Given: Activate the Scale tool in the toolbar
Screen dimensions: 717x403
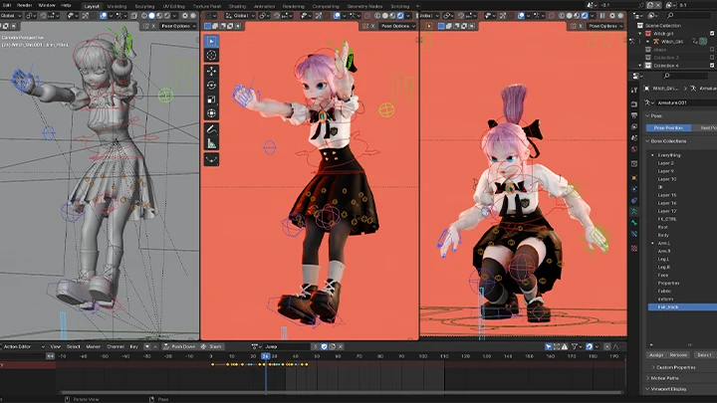Looking at the screenshot, I should coord(211,100).
